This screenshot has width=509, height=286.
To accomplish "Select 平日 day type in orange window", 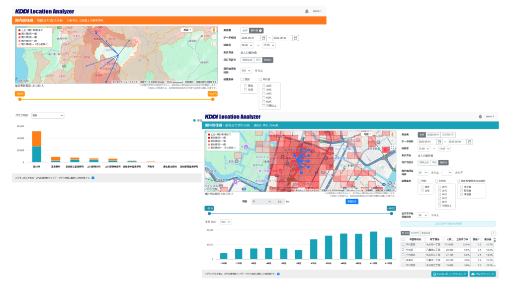I will (x=258, y=60).
